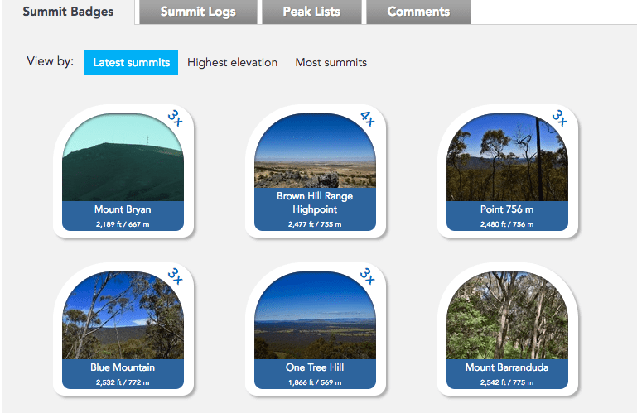
Task: View badges by Most summits
Action: tap(331, 62)
